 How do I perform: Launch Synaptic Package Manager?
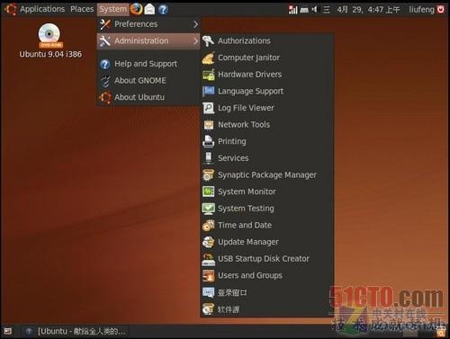click(x=267, y=174)
